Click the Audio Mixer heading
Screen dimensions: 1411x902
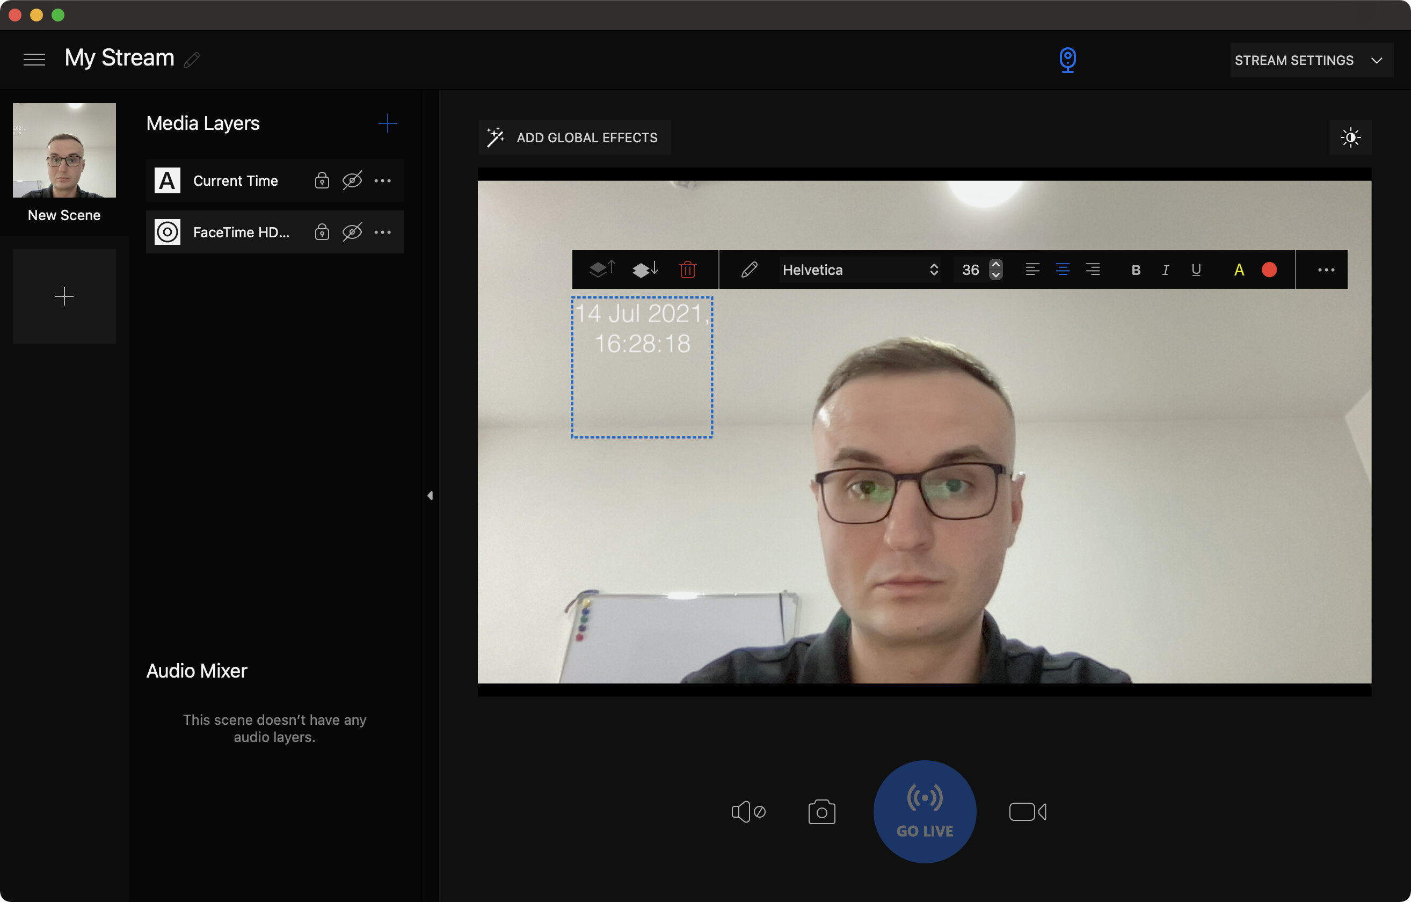point(197,671)
